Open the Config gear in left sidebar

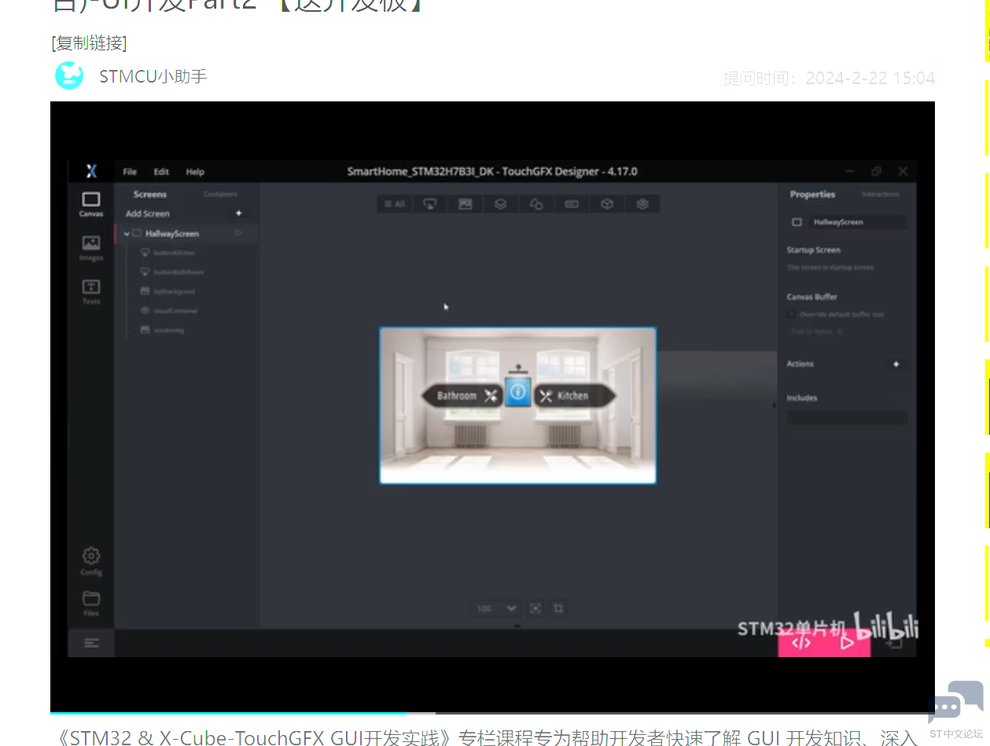[91, 561]
